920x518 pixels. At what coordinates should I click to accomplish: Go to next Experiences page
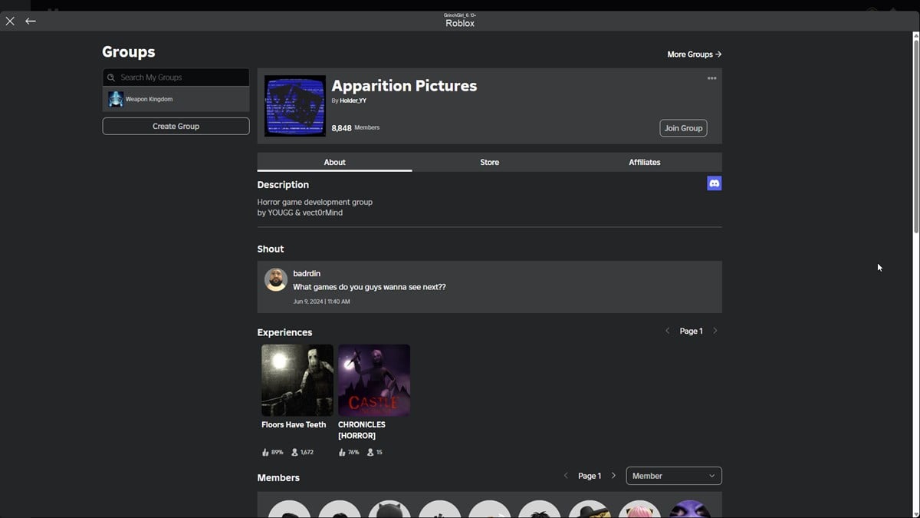point(715,331)
